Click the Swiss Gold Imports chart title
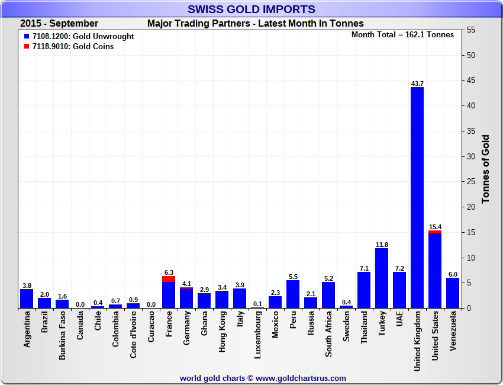Screen dimensions: 503x385 [251, 9]
